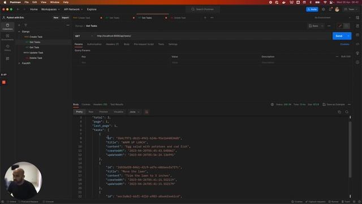The image size is (362, 204).
Task: Click the plus icon to open a new tab
Action: coord(205,18)
